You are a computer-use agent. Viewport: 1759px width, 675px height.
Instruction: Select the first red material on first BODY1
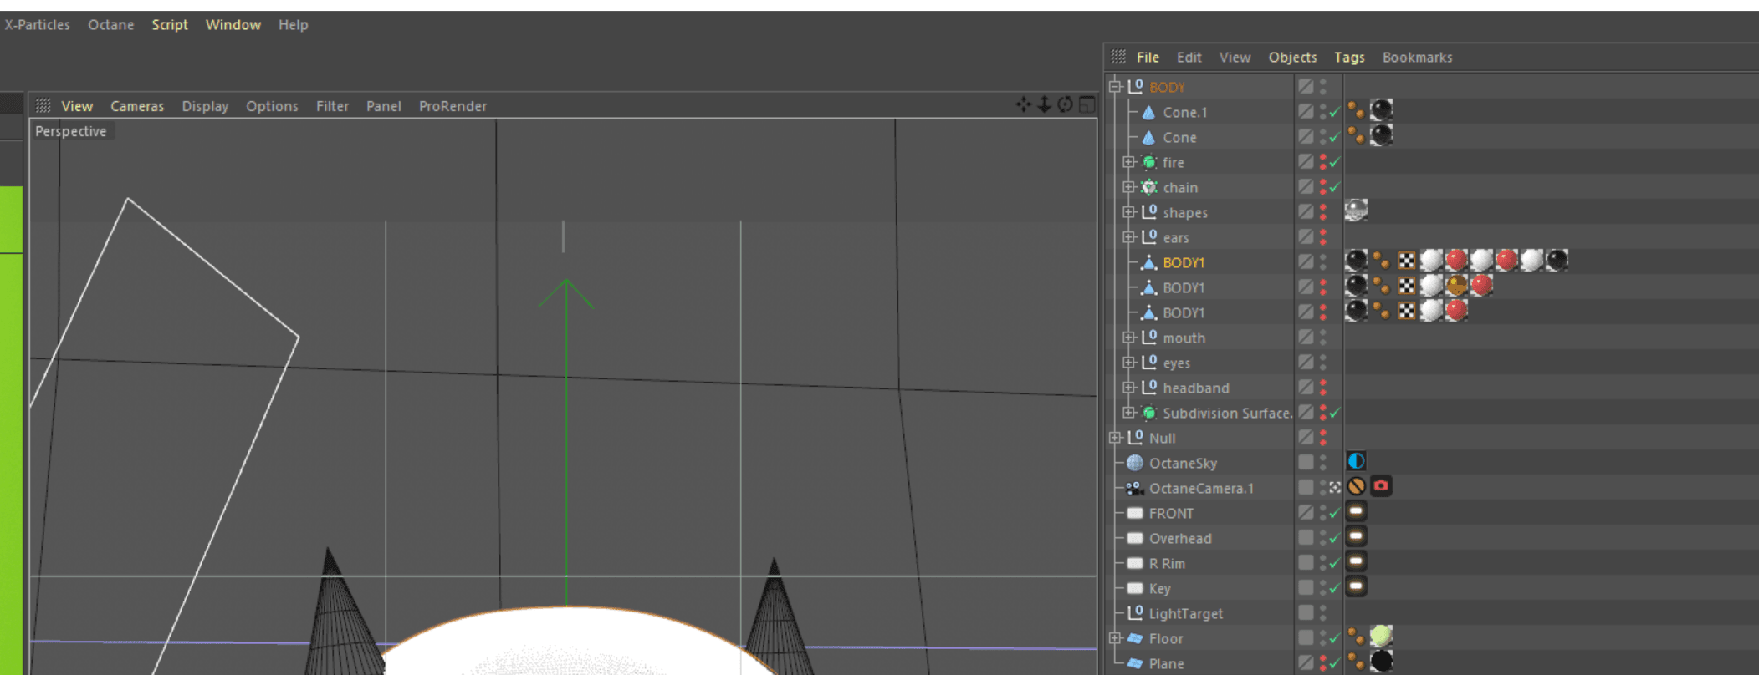click(x=1456, y=260)
